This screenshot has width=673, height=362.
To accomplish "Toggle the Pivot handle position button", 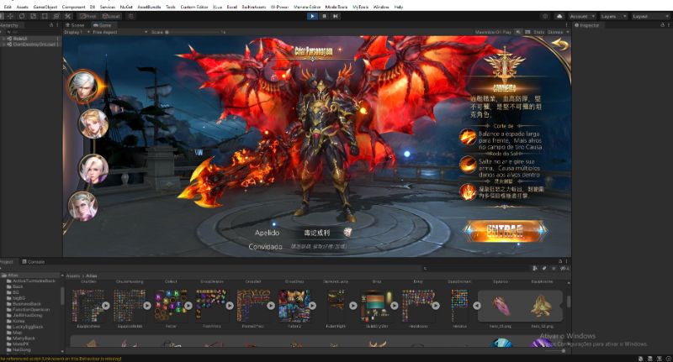I will (x=87, y=16).
